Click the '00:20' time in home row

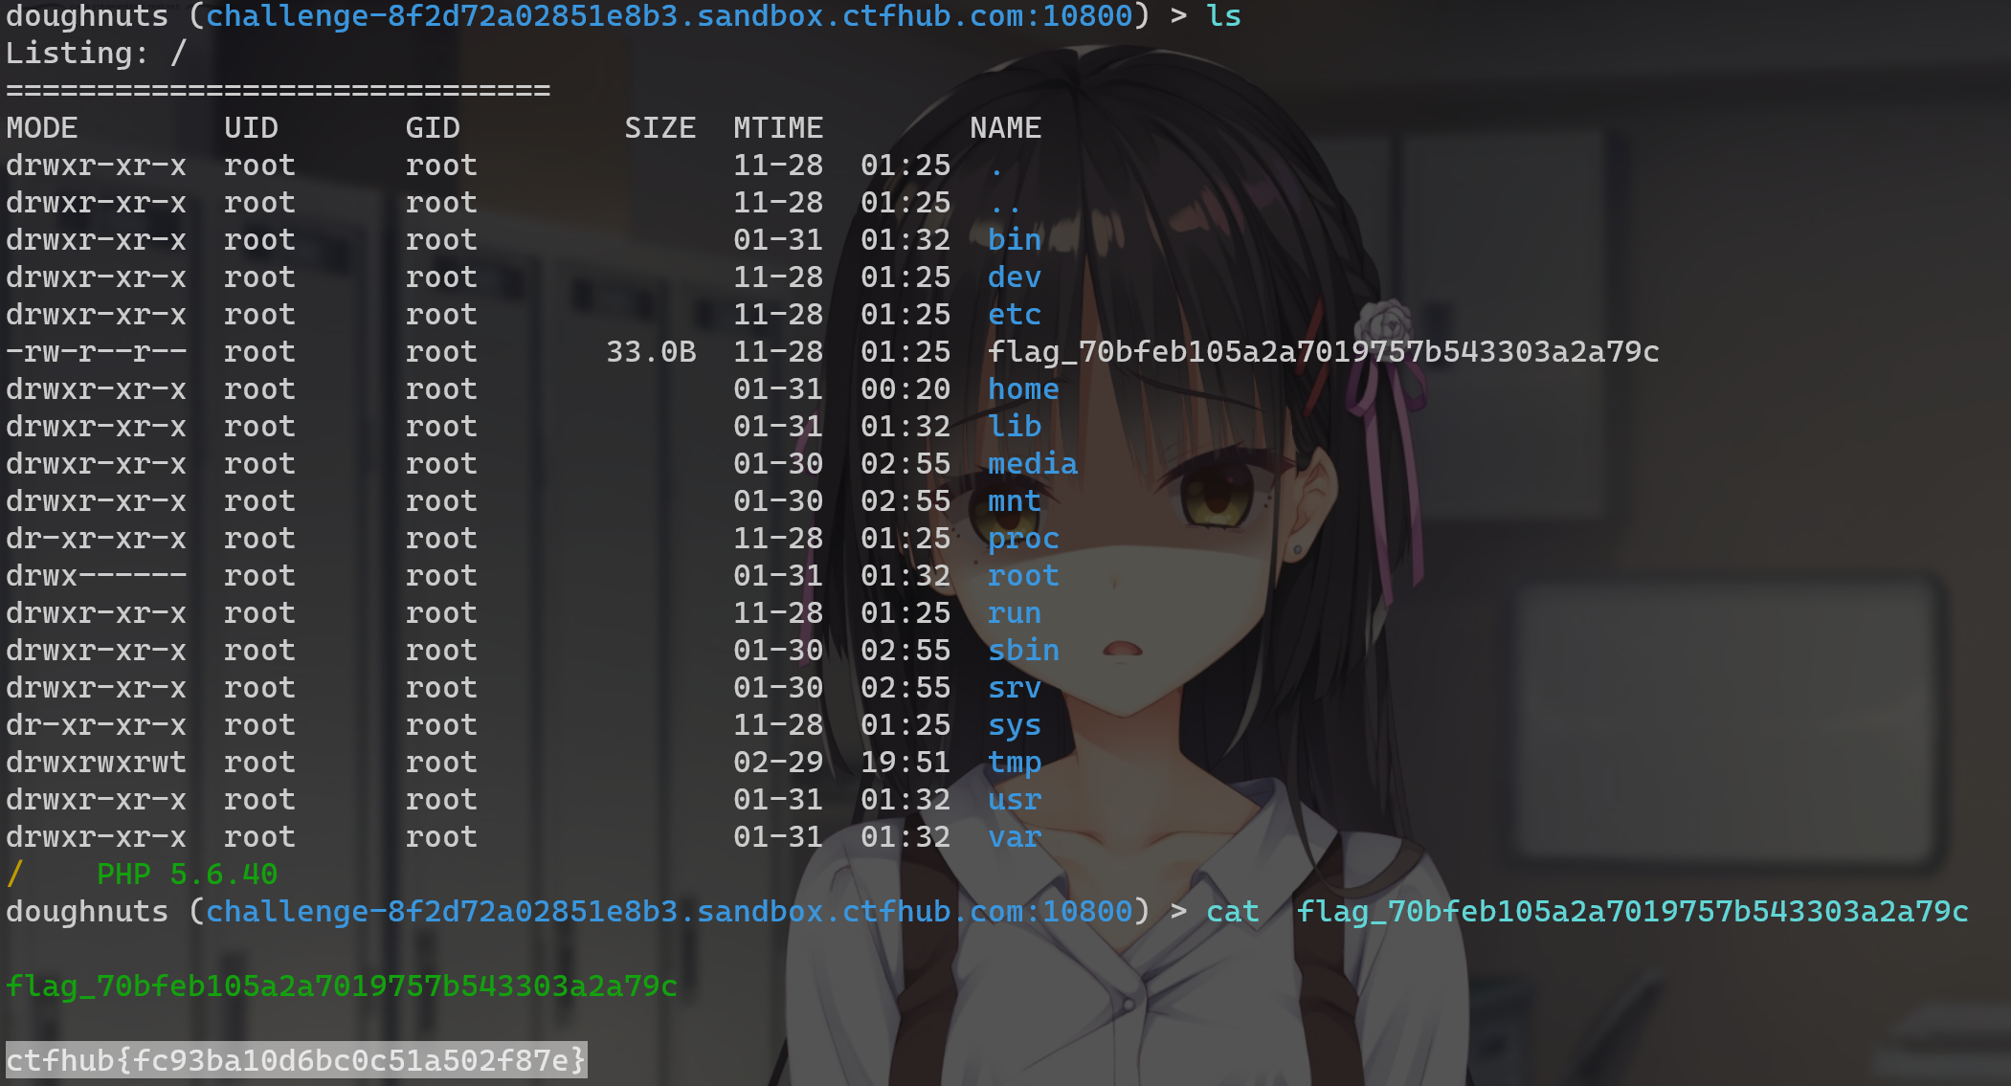(x=905, y=389)
